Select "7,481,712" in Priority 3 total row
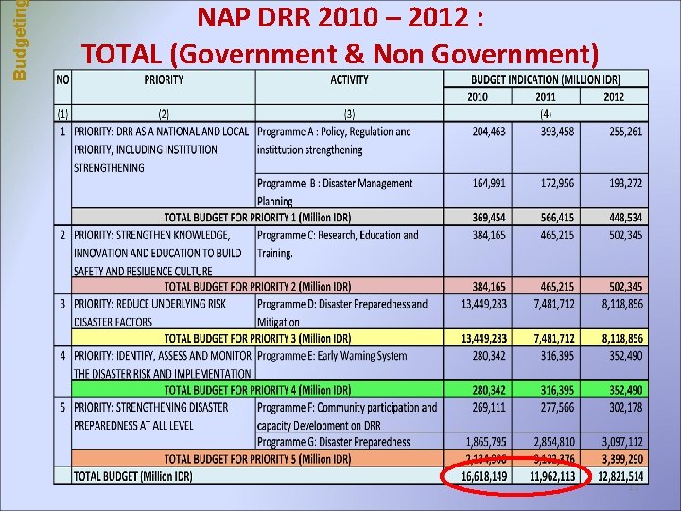681x511 pixels. [x=554, y=338]
